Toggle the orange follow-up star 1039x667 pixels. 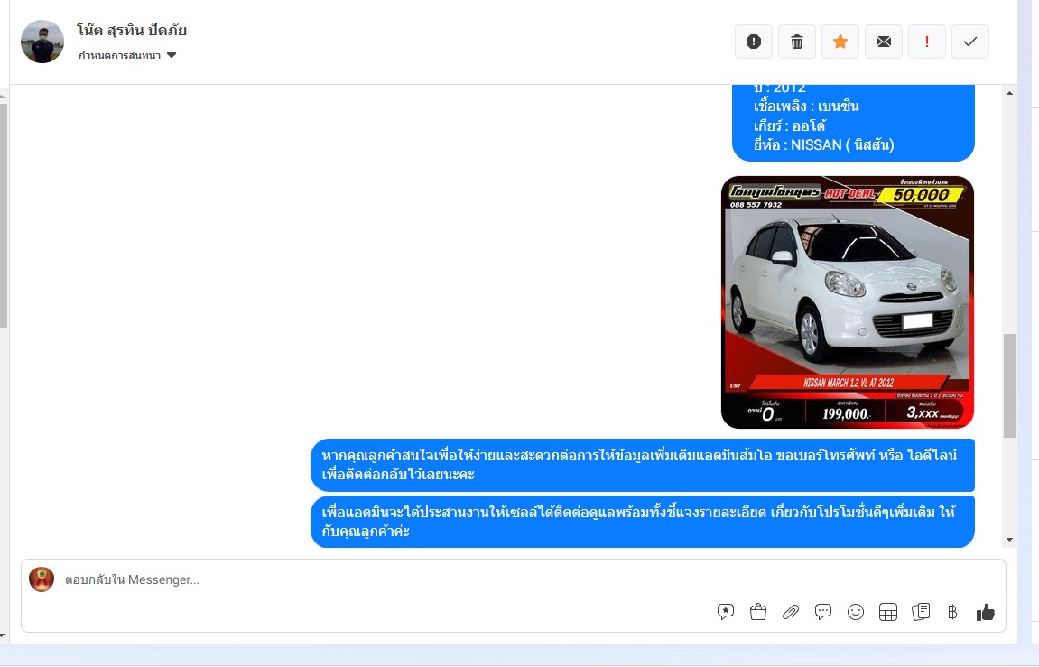pyautogui.click(x=840, y=42)
